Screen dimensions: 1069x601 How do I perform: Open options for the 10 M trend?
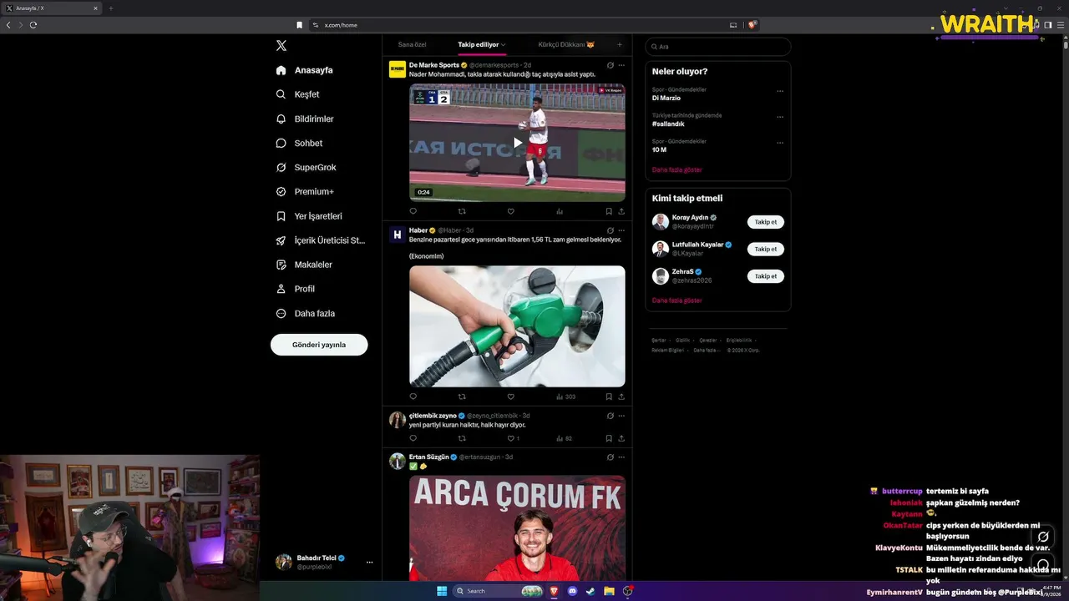780,143
